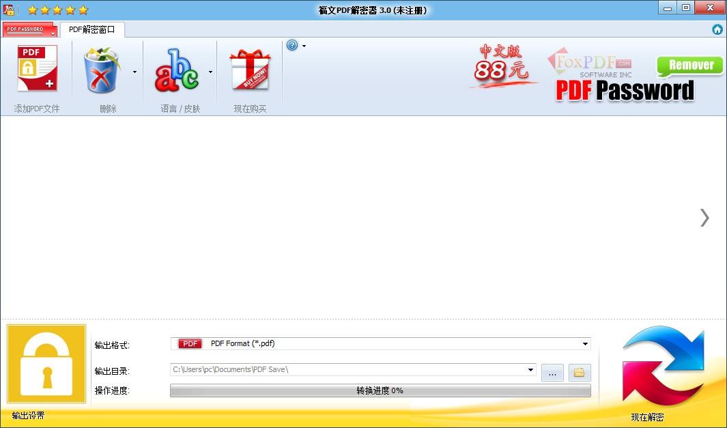727x428 pixels.
Task: Maximize the window
Action: [x=686, y=8]
